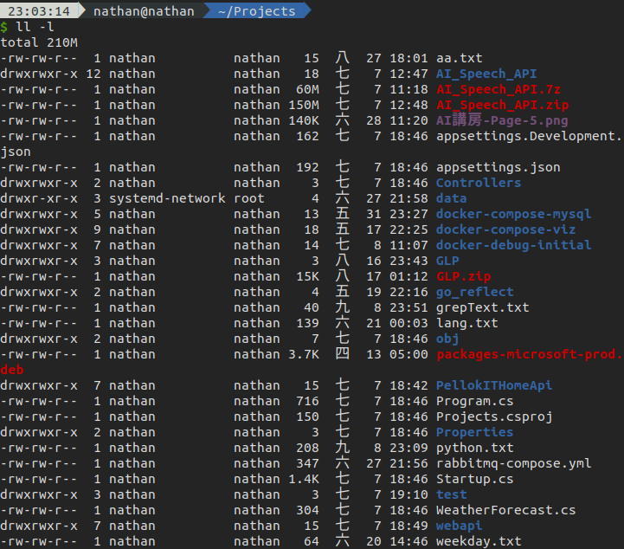This screenshot has width=624, height=549.
Task: Select the AI_Speech_API.7z archive name
Action: 499,89
